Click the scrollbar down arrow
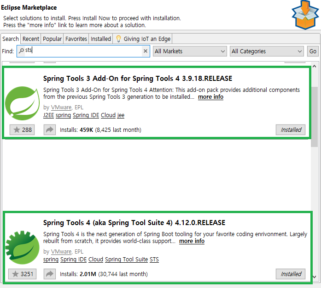 coord(315,277)
